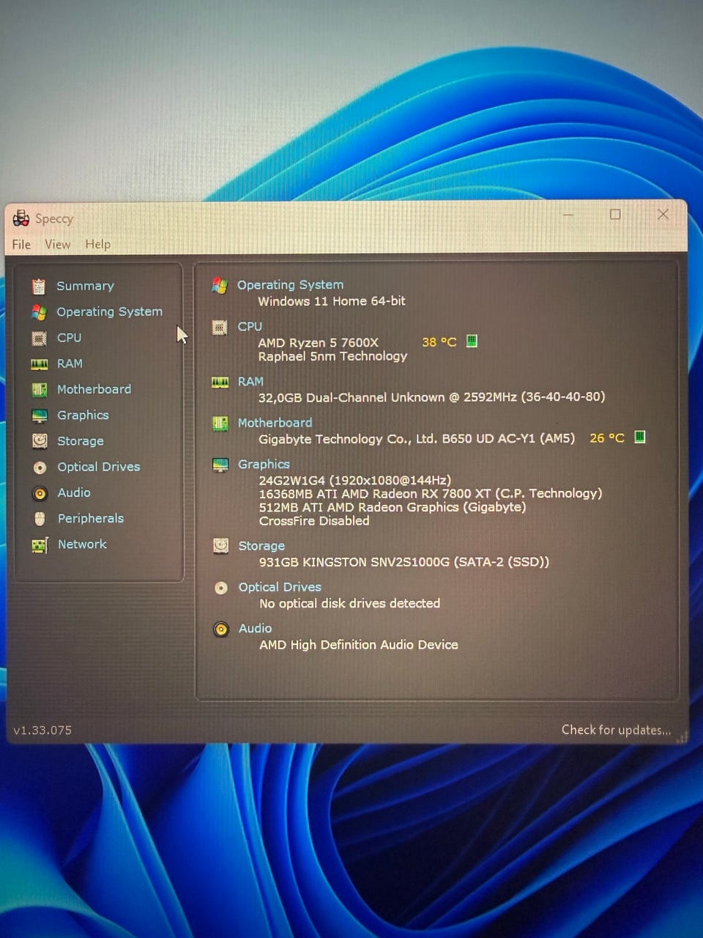The width and height of the screenshot is (703, 938).
Task: Click the Audio speaker icon in sidebar
Action: [x=40, y=493]
